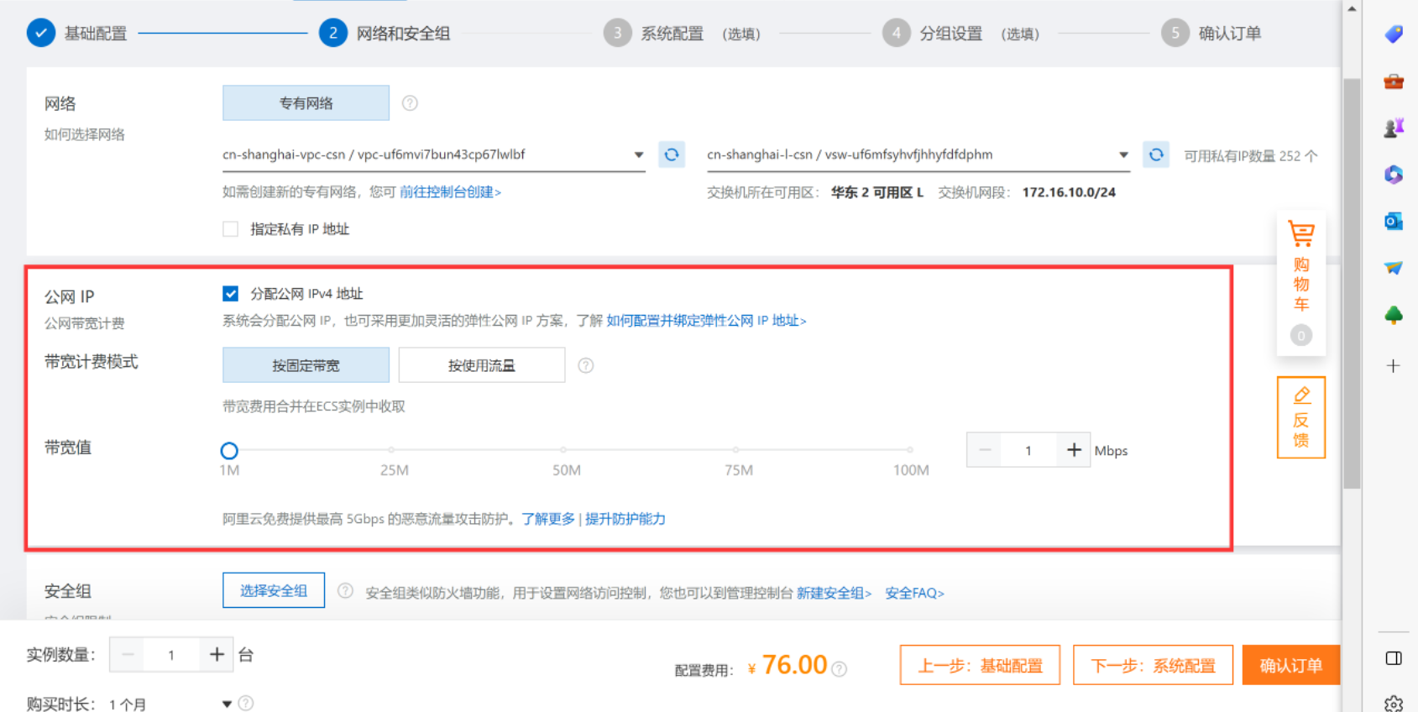Screen dimensions: 1418x712
Task: Refresh the VPC list
Action: (x=672, y=154)
